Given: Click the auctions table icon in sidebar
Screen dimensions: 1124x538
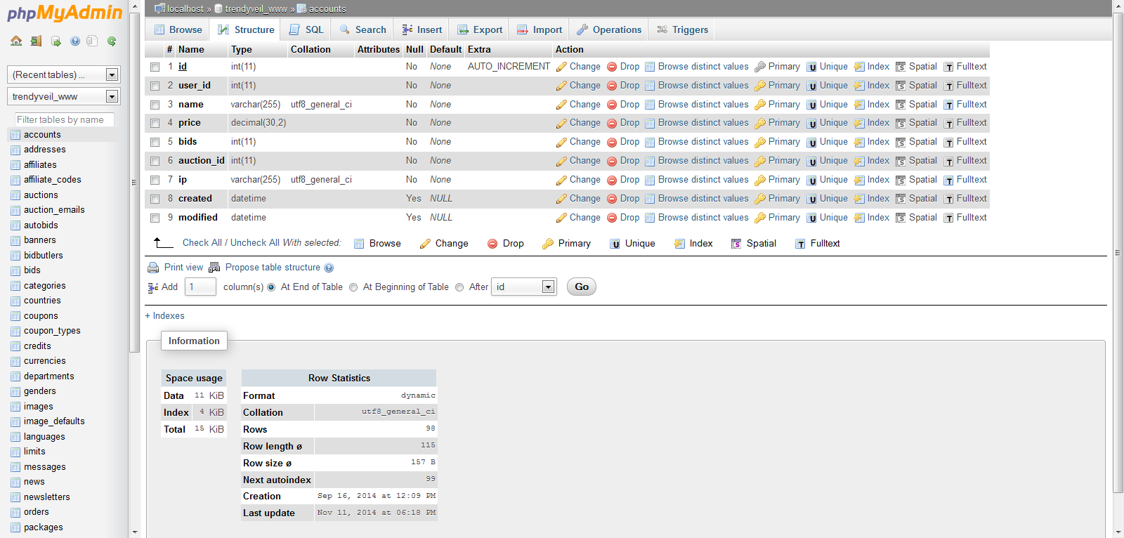Looking at the screenshot, I should pos(15,195).
